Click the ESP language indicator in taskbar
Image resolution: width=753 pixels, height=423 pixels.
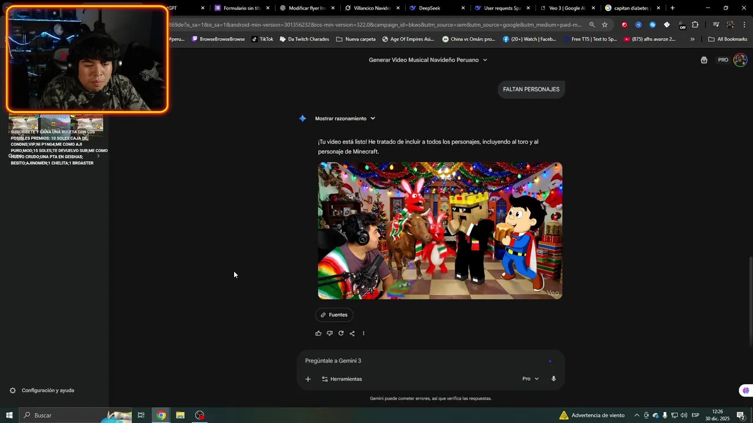pos(695,415)
